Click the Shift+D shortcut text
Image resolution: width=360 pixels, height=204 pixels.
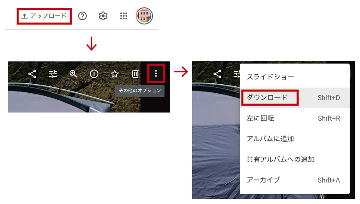329,98
